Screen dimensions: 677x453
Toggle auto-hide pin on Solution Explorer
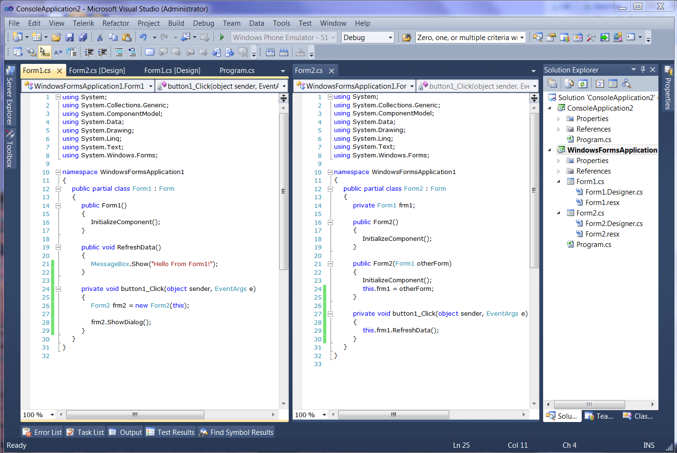pos(643,70)
